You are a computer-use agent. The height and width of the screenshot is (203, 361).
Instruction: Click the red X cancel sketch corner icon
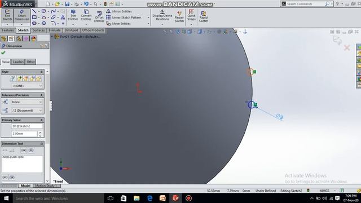tap(347, 48)
